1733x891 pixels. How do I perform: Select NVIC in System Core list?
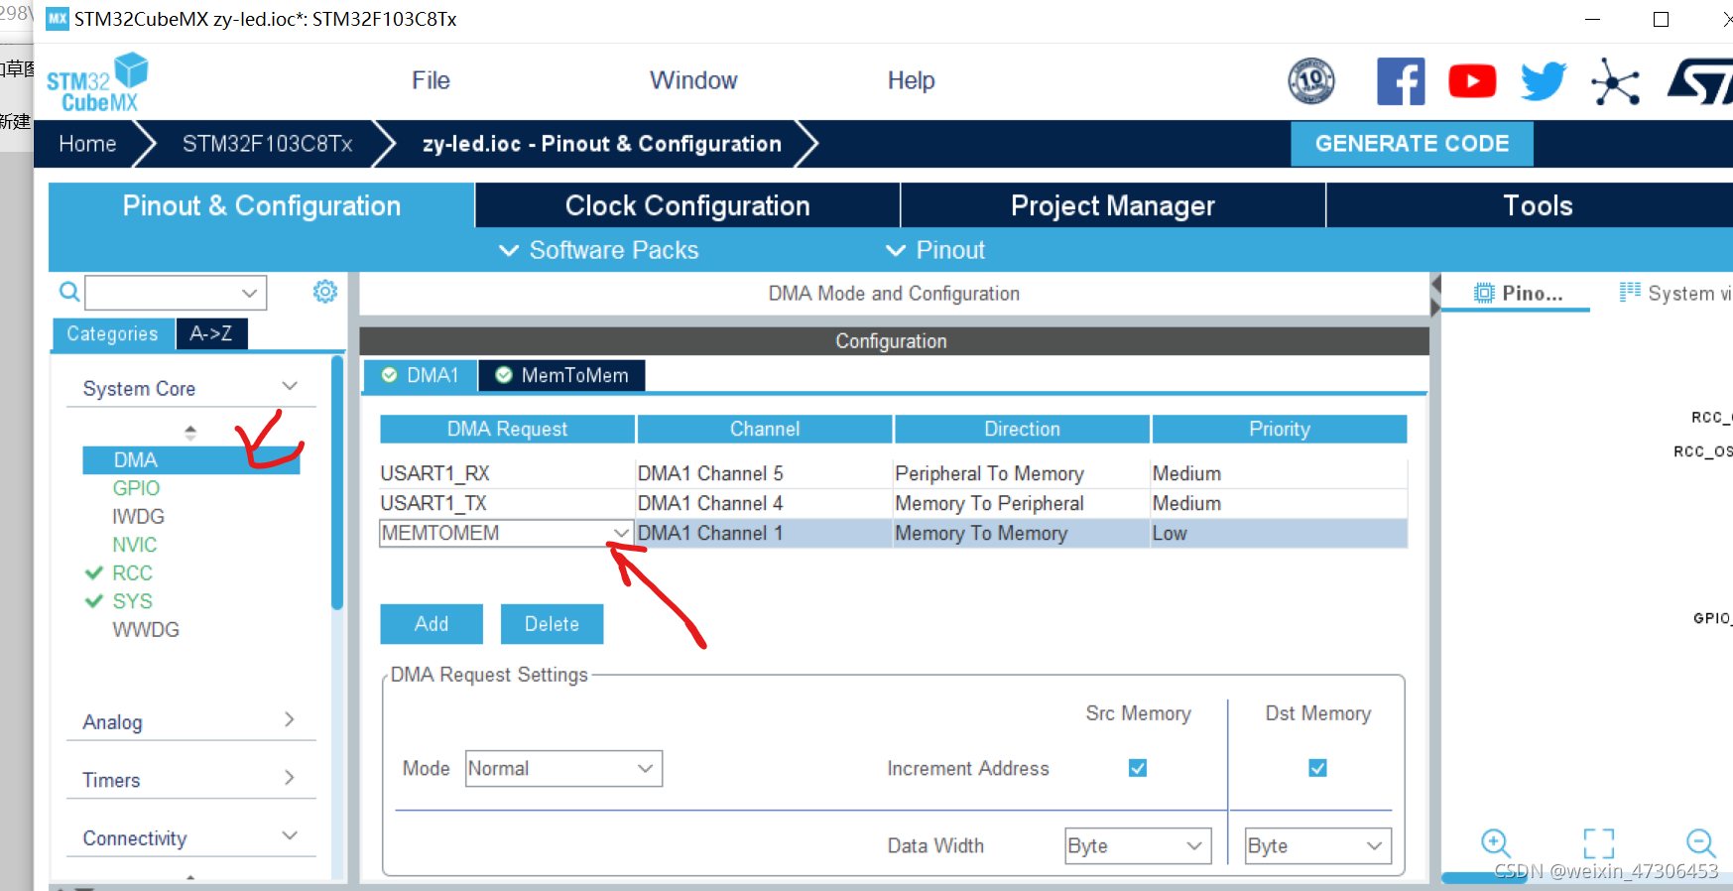pyautogui.click(x=135, y=545)
